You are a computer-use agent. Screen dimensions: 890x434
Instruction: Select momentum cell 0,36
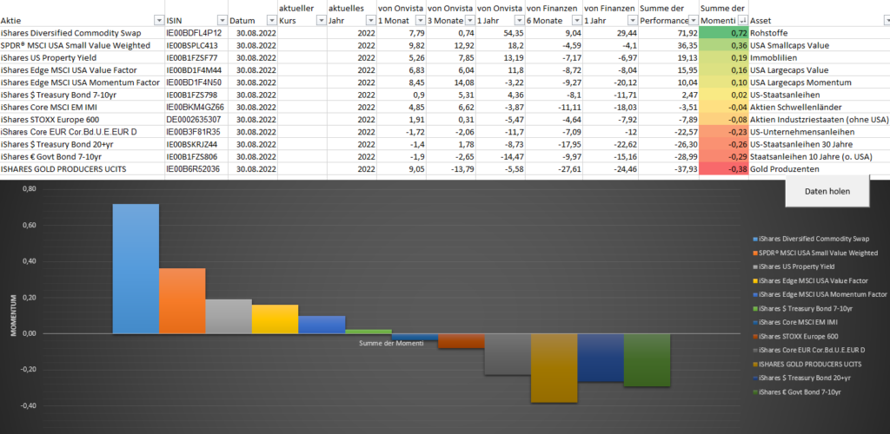[x=724, y=45]
